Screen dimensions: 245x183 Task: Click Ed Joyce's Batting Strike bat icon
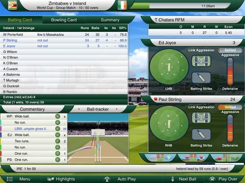201,77
